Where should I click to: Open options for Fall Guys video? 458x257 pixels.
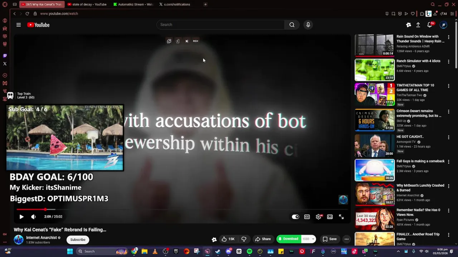click(449, 162)
